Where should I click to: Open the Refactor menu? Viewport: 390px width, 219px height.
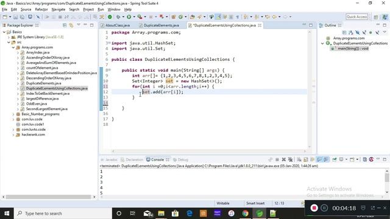point(41,10)
